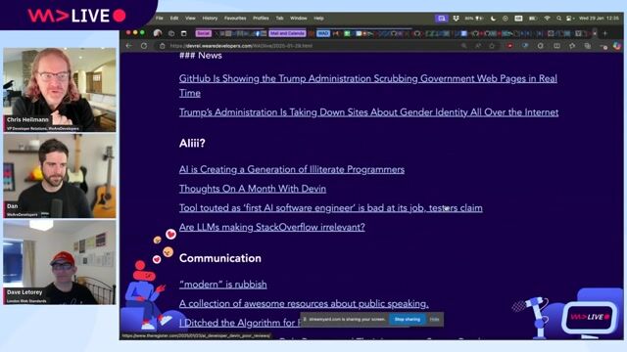Open the workspaces icon beside profile avatar
The image size is (627, 352).
[x=171, y=33]
